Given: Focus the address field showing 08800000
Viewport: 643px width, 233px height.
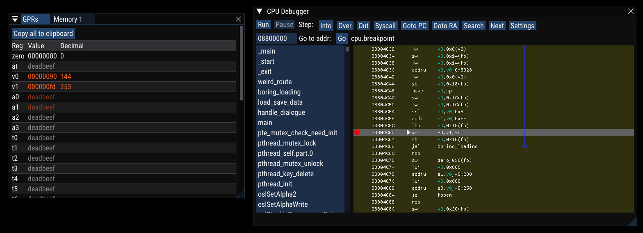Looking at the screenshot, I should pyautogui.click(x=276, y=38).
